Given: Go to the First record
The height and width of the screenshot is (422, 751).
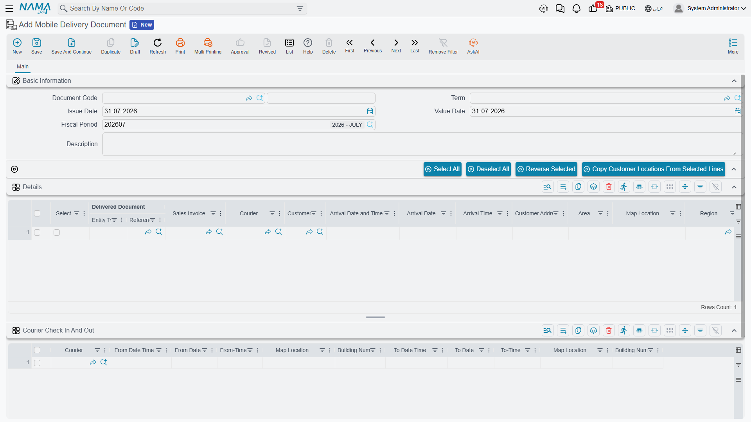Looking at the screenshot, I should tap(350, 46).
